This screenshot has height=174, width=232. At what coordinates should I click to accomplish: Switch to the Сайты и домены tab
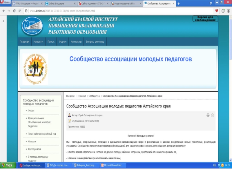93,3
